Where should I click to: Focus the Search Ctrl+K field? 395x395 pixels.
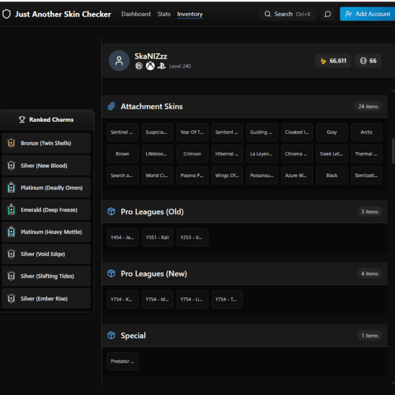point(287,14)
